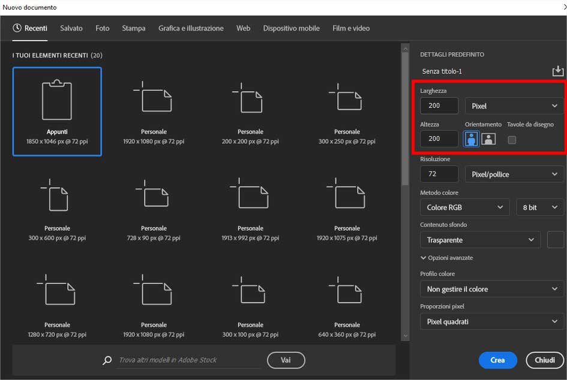The width and height of the screenshot is (567, 380).
Task: Click the save preset icon
Action: pos(557,70)
